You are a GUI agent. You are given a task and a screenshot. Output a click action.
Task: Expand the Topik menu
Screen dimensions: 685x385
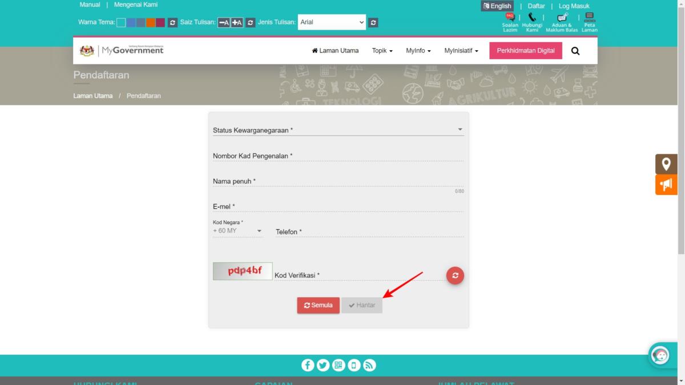[382, 51]
